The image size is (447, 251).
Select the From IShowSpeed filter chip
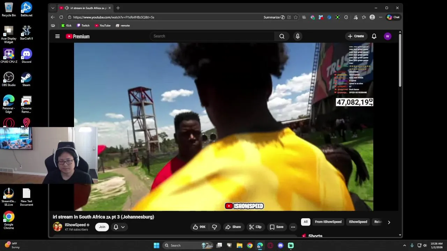tap(328, 222)
